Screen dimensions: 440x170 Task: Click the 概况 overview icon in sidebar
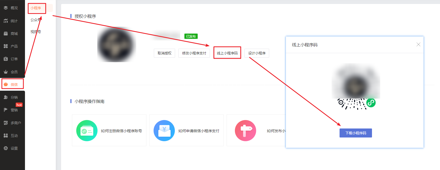coord(6,8)
